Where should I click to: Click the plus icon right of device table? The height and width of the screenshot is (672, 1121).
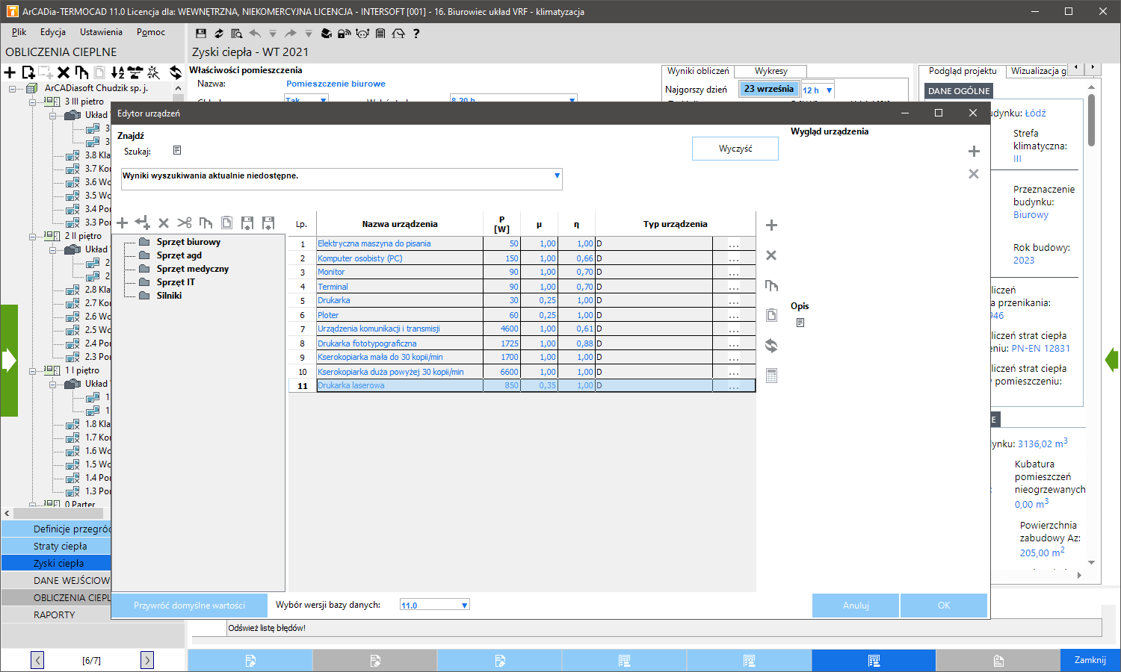click(772, 225)
